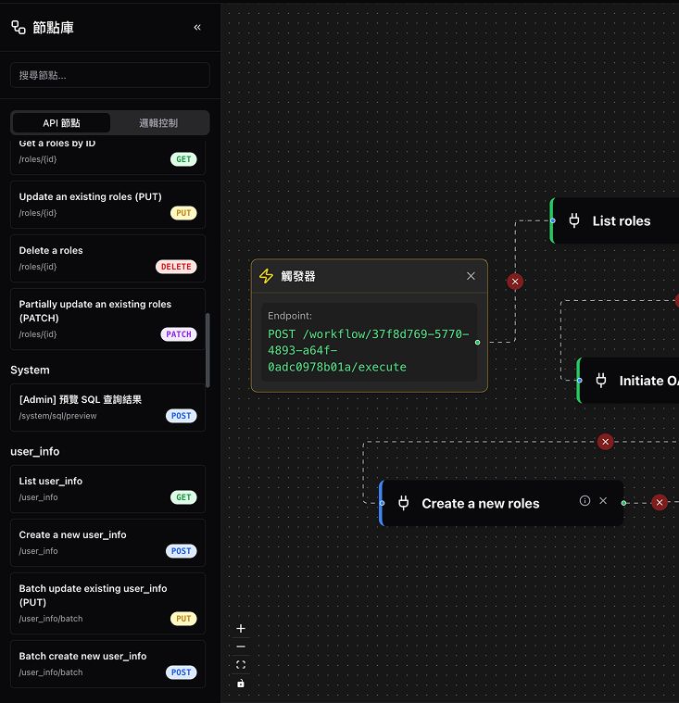Click the search nodes input field
This screenshot has height=703, width=679.
109,75
